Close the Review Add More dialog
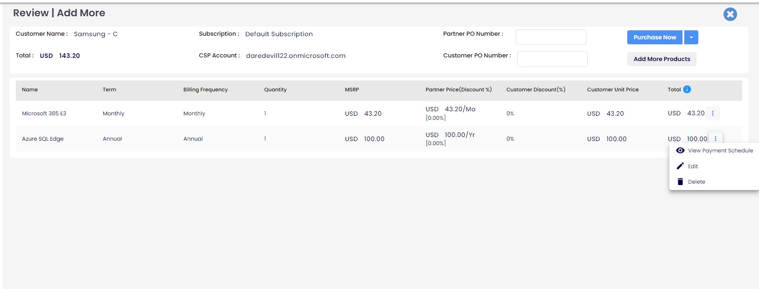 pyautogui.click(x=730, y=14)
